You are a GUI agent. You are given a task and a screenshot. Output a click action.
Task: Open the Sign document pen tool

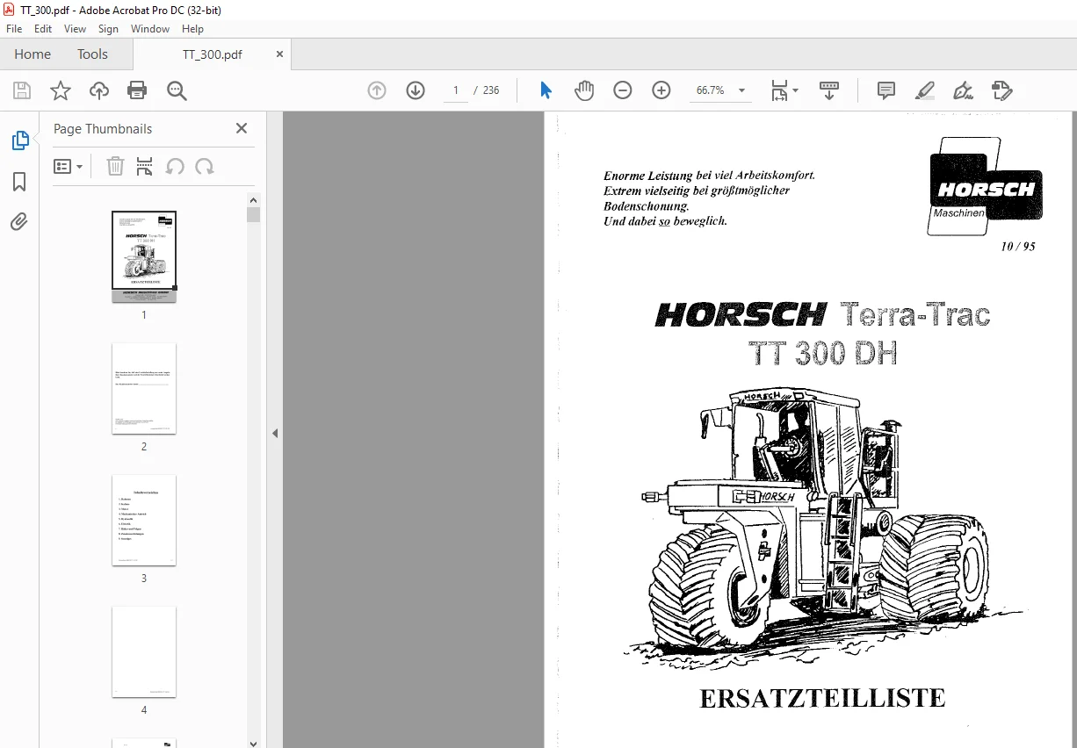click(x=963, y=90)
